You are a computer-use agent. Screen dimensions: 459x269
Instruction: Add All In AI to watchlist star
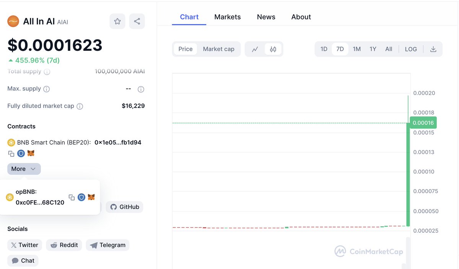117,21
